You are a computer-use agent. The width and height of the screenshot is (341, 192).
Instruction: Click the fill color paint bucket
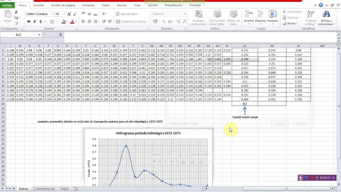click(x=63, y=21)
